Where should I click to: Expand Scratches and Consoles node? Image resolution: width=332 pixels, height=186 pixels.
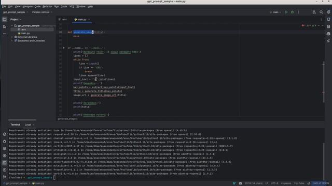point(12,41)
